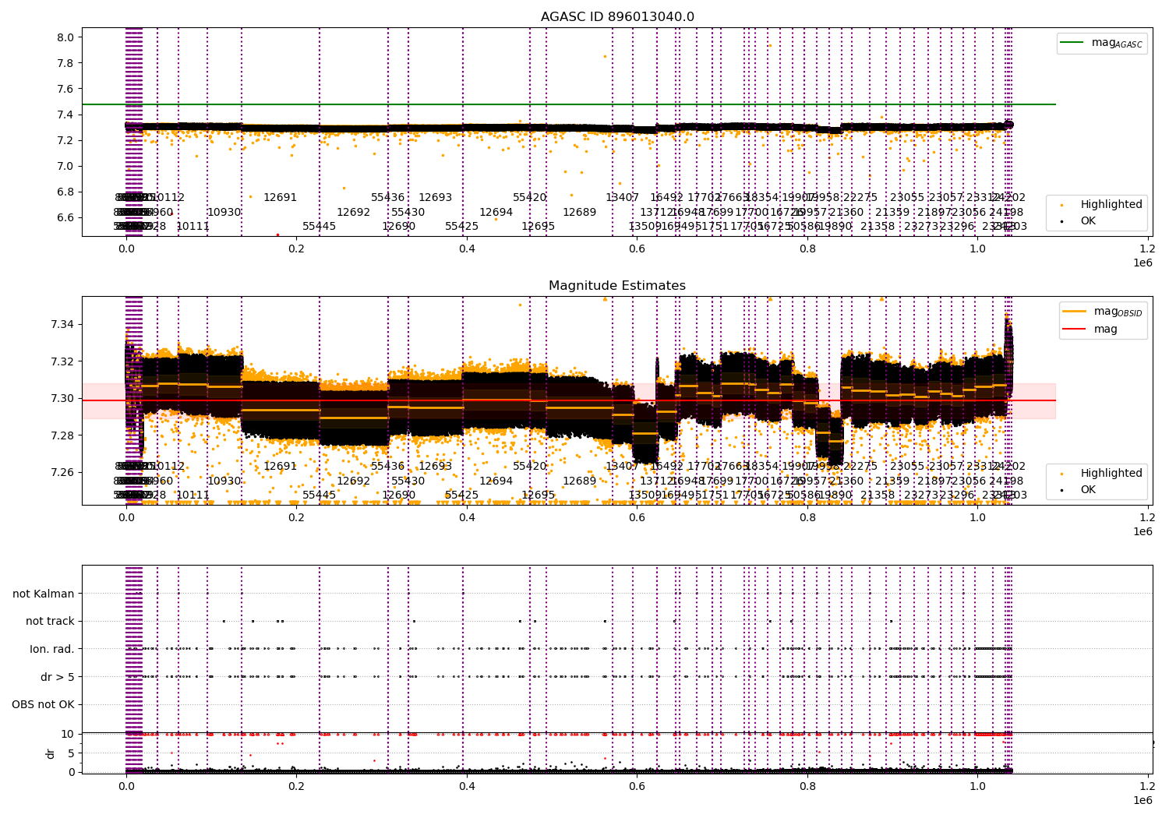The image size is (1169, 818).
Task: Click obsid label 10111 in middle plot
Action: pos(193,495)
